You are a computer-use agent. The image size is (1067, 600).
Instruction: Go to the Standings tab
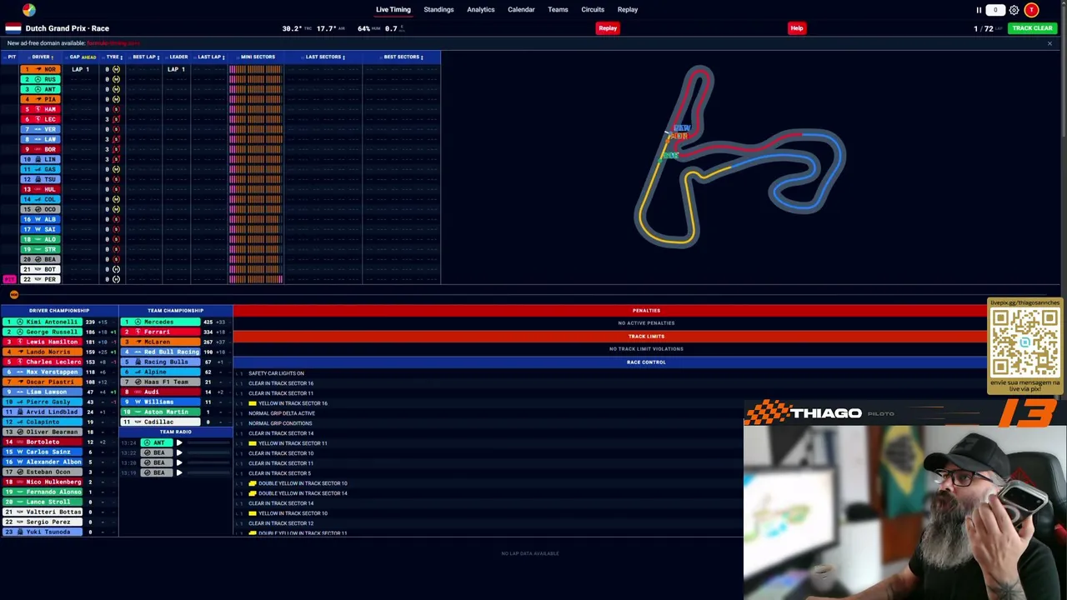[438, 10]
